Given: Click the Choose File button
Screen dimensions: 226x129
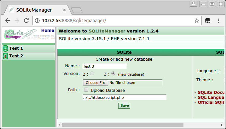Looking at the screenshot, I should tap(95, 83).
